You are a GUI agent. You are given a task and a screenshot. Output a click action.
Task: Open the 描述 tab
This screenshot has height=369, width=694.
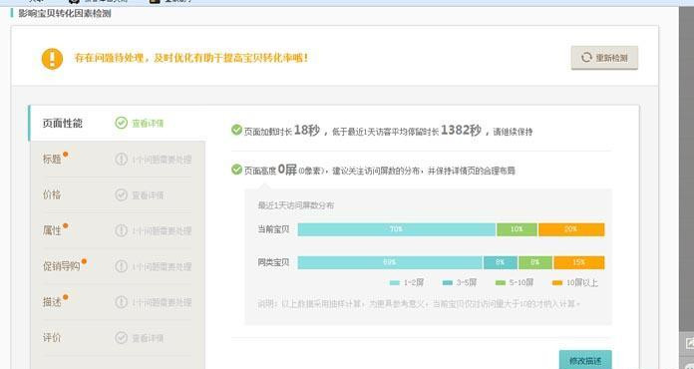(118, 302)
